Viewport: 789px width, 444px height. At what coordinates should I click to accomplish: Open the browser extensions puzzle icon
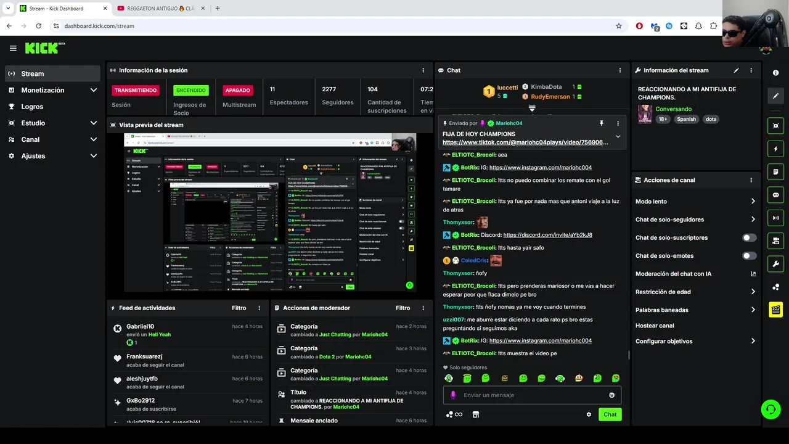pos(713,26)
